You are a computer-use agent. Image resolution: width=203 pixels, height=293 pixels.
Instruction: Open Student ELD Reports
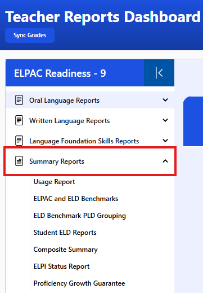click(65, 233)
